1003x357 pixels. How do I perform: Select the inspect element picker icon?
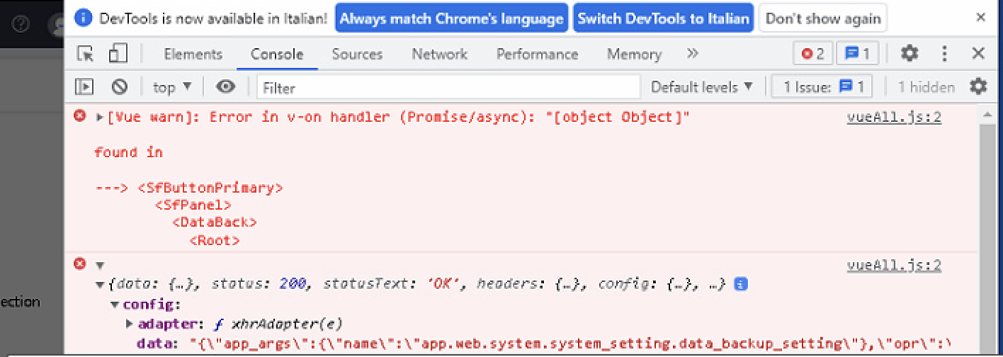point(86,54)
